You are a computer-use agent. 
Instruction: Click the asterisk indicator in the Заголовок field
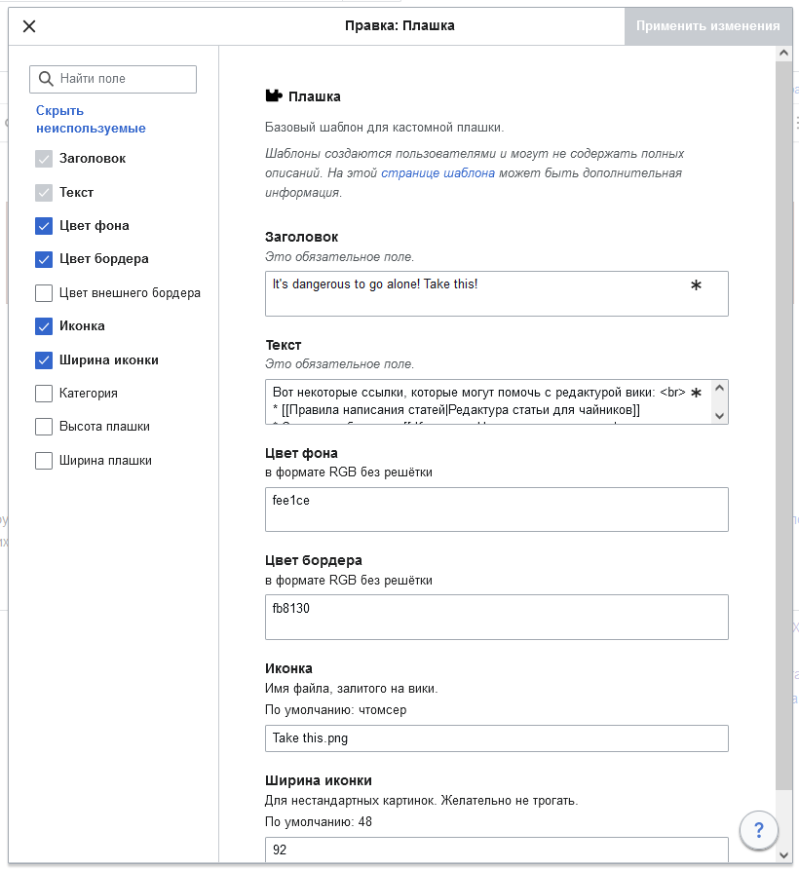[x=696, y=285]
